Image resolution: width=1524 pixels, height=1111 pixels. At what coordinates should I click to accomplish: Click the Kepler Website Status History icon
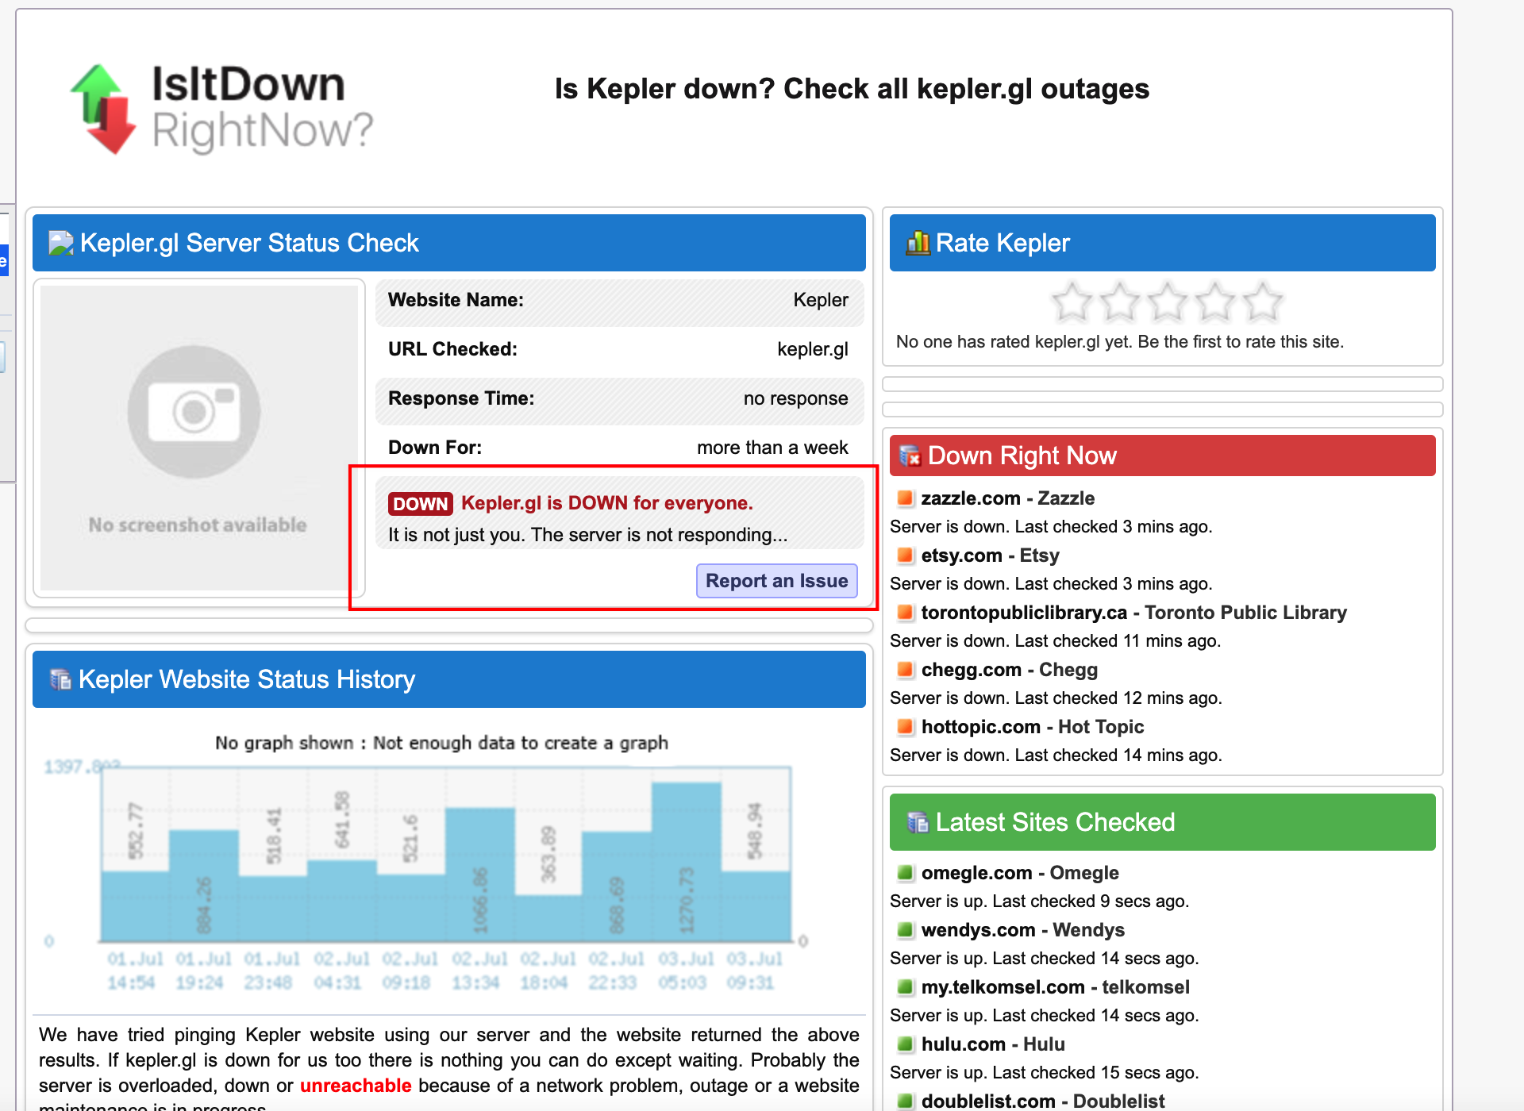point(60,679)
